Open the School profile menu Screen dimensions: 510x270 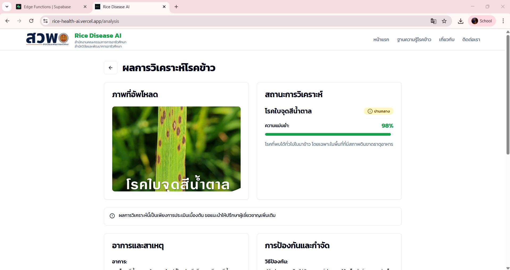click(x=482, y=21)
